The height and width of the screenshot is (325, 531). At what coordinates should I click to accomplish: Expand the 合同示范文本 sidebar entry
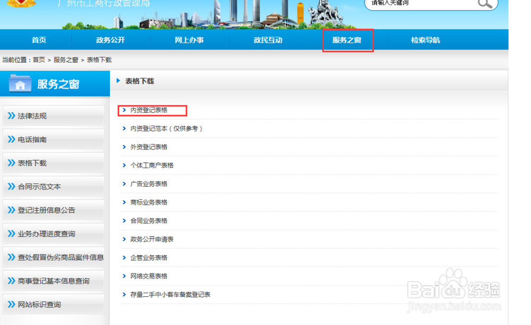36,186
